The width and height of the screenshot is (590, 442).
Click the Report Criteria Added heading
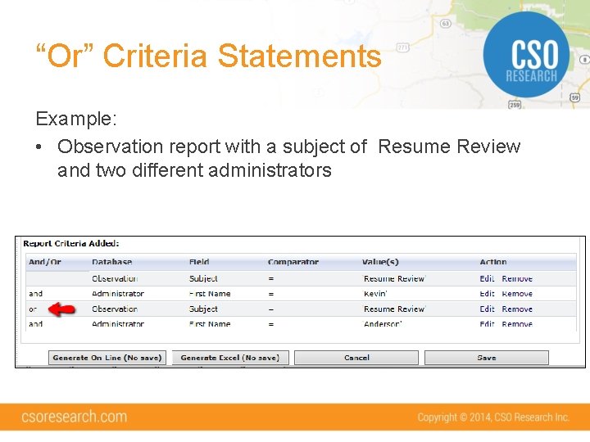coord(71,243)
